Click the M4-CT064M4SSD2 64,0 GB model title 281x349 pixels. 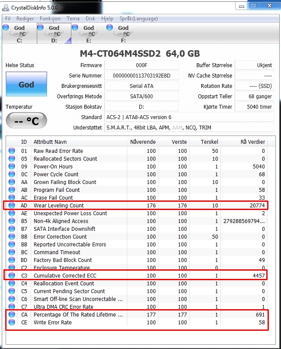[140, 53]
